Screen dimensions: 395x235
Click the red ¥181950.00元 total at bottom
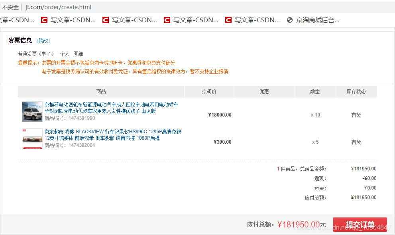click(x=302, y=224)
